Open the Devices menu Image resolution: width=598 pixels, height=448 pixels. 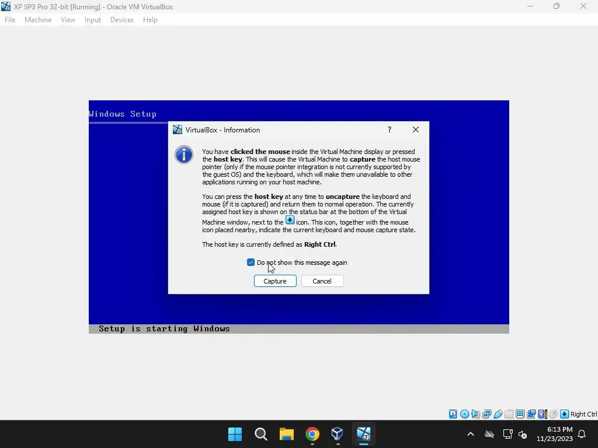tap(122, 20)
